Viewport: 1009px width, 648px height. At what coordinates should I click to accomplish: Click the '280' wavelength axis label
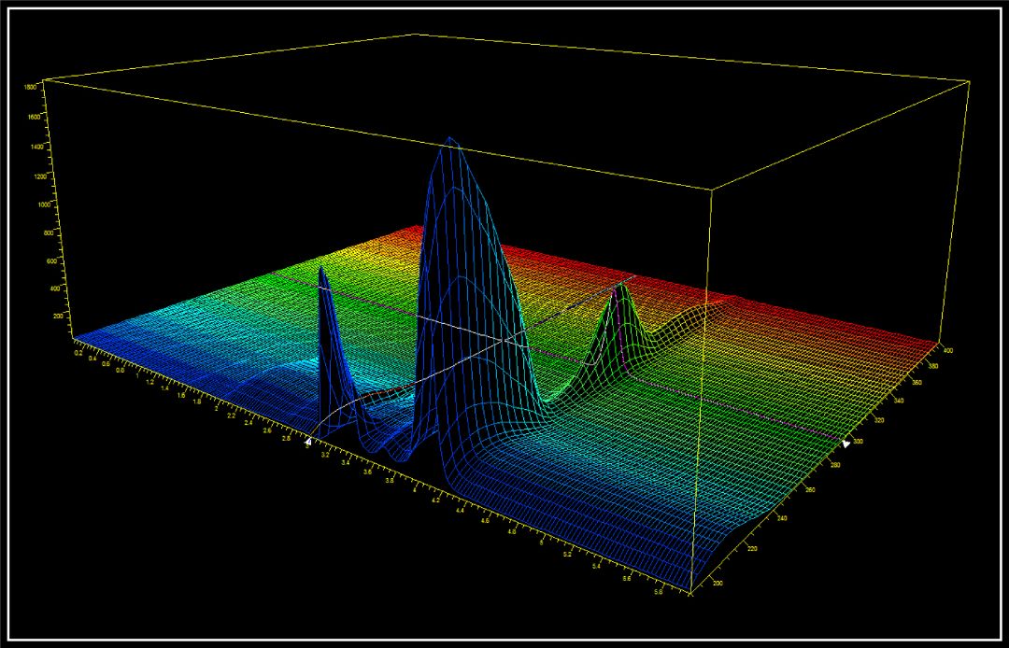[835, 465]
